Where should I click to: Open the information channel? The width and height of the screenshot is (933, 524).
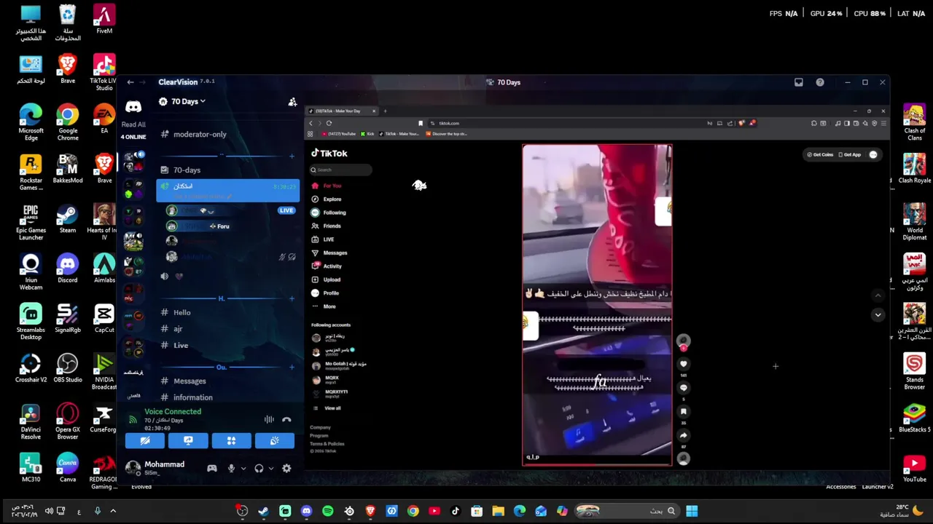pyautogui.click(x=192, y=397)
